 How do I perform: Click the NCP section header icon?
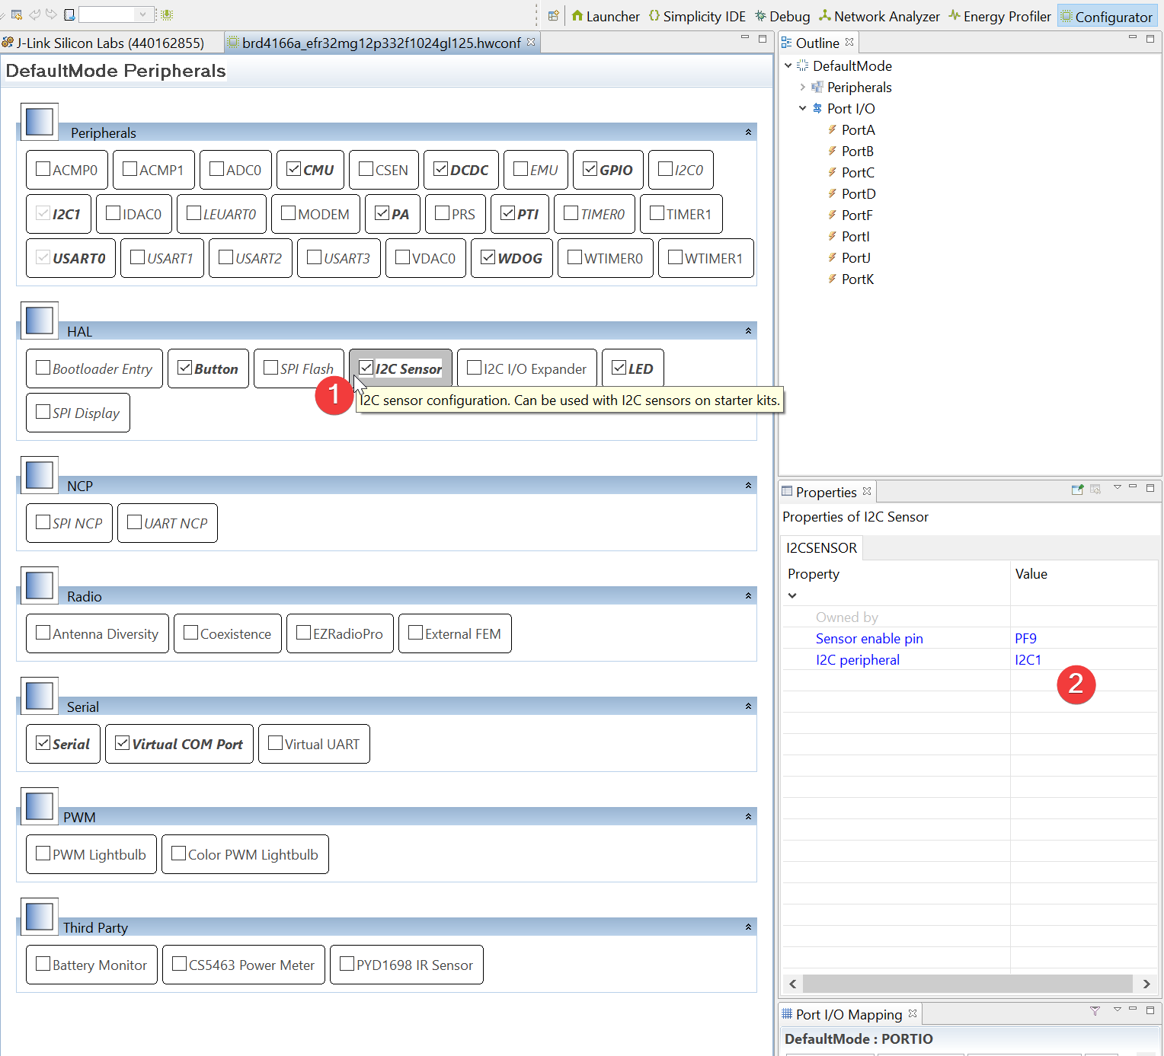click(40, 475)
